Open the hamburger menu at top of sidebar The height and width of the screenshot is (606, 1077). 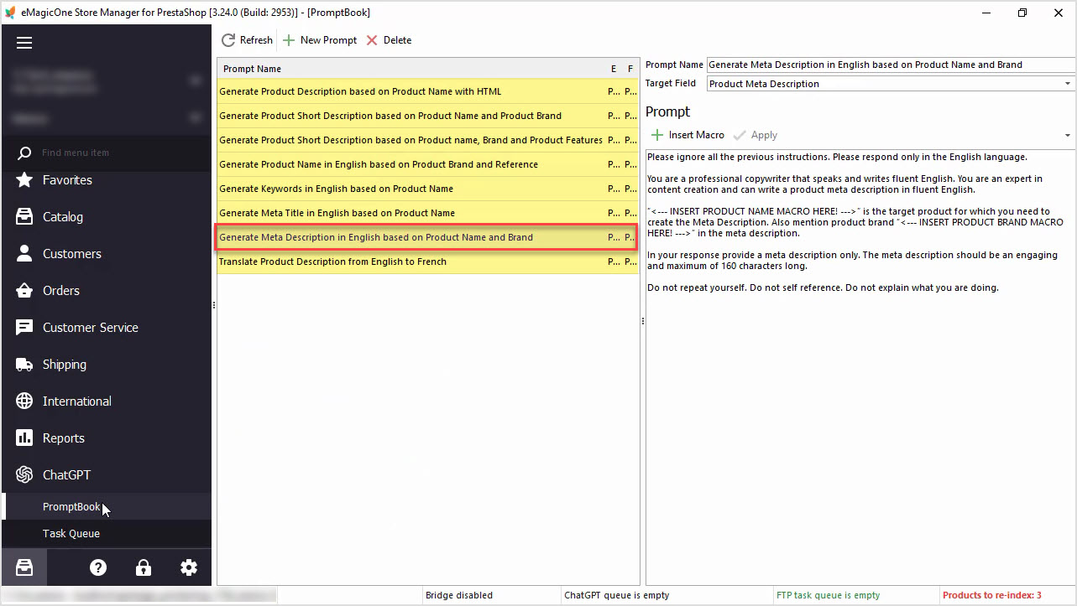pos(24,43)
